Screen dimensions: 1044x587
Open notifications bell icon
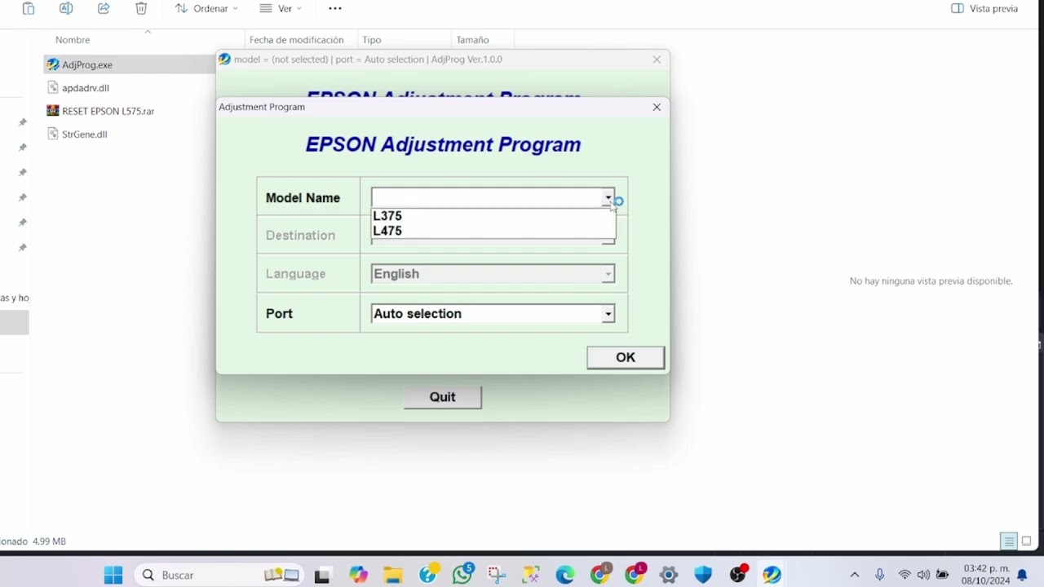point(1023,575)
